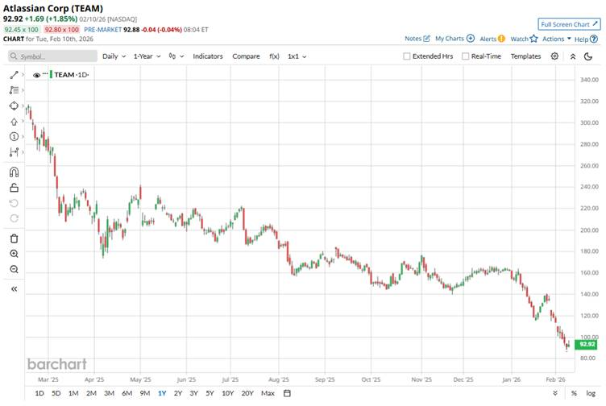The height and width of the screenshot is (406, 606).
Task: Open the Indicators menu
Action: tap(208, 56)
